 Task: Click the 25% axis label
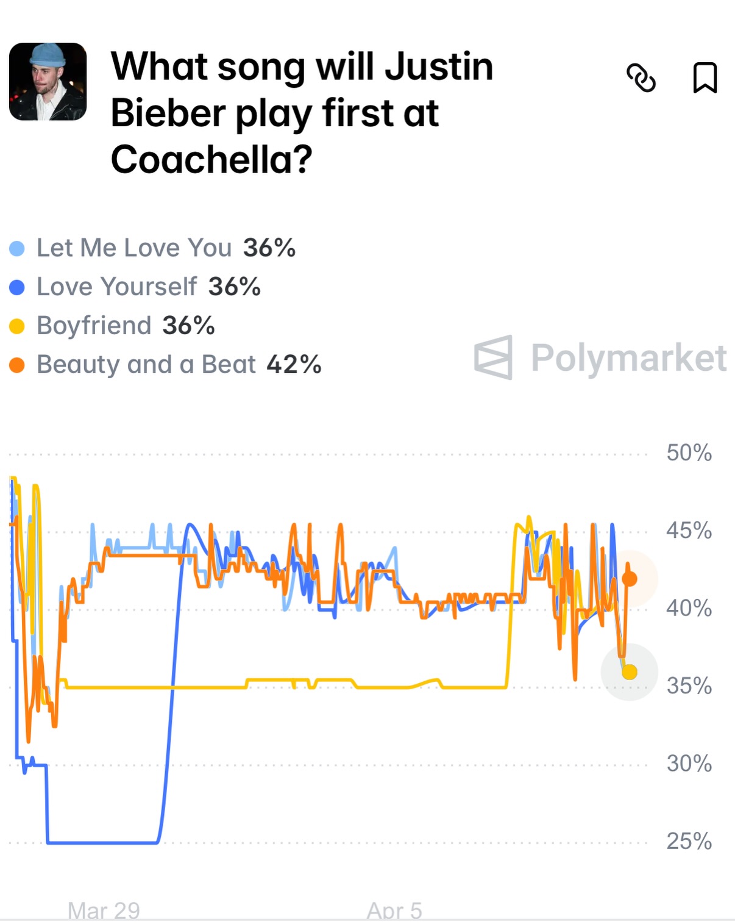[x=689, y=841]
